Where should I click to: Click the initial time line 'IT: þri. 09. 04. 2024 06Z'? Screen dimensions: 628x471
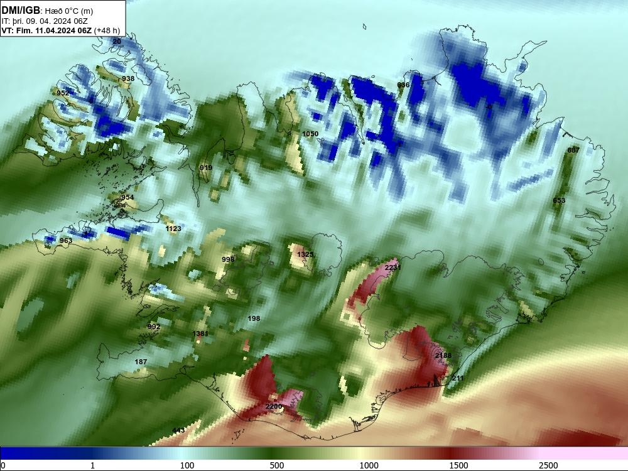45,21
